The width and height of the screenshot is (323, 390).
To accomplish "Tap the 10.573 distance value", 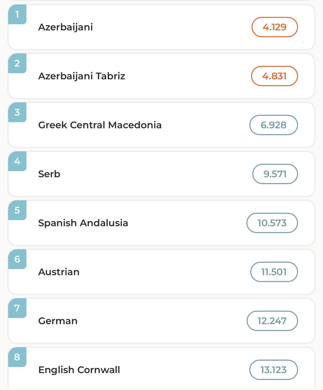I will [272, 223].
